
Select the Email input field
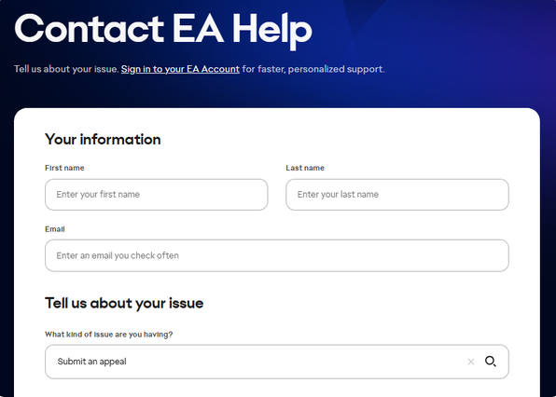tap(276, 255)
